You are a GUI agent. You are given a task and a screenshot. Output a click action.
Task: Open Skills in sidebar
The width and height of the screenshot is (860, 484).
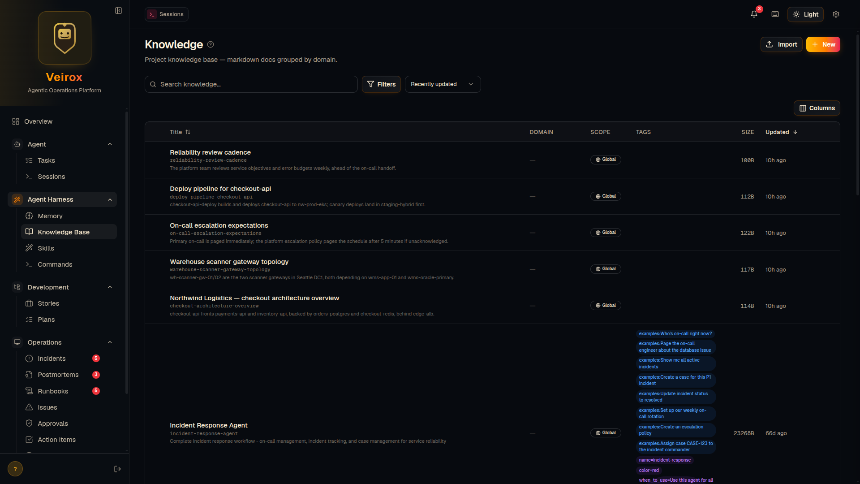(x=69, y=248)
